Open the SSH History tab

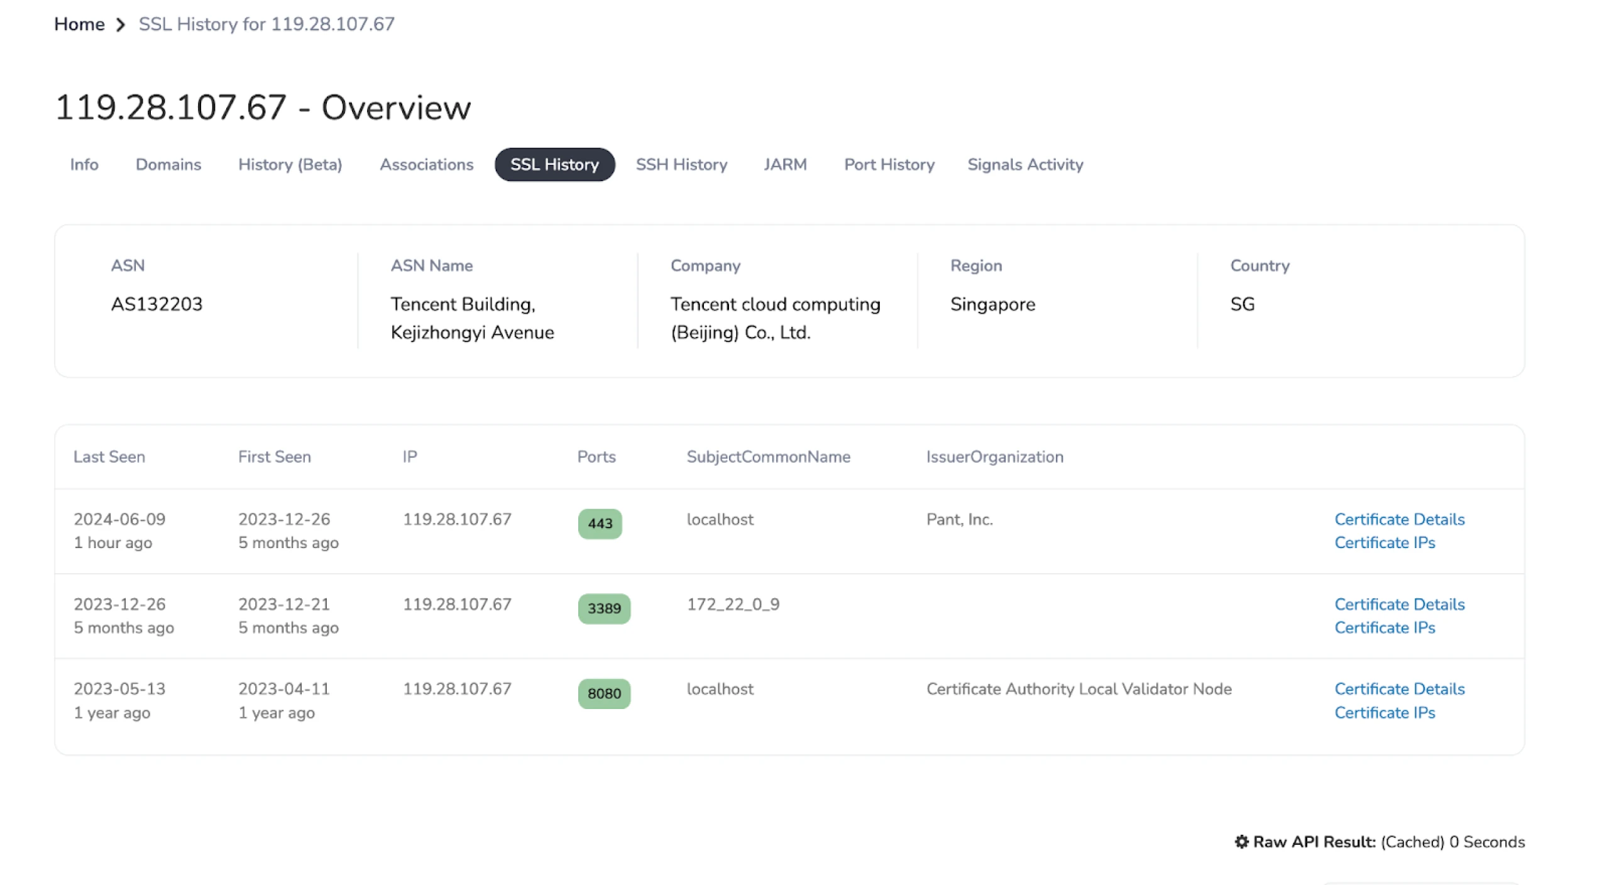tap(681, 165)
